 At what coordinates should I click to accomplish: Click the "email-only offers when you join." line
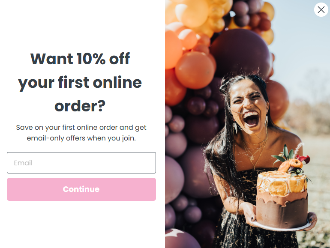pos(81,138)
